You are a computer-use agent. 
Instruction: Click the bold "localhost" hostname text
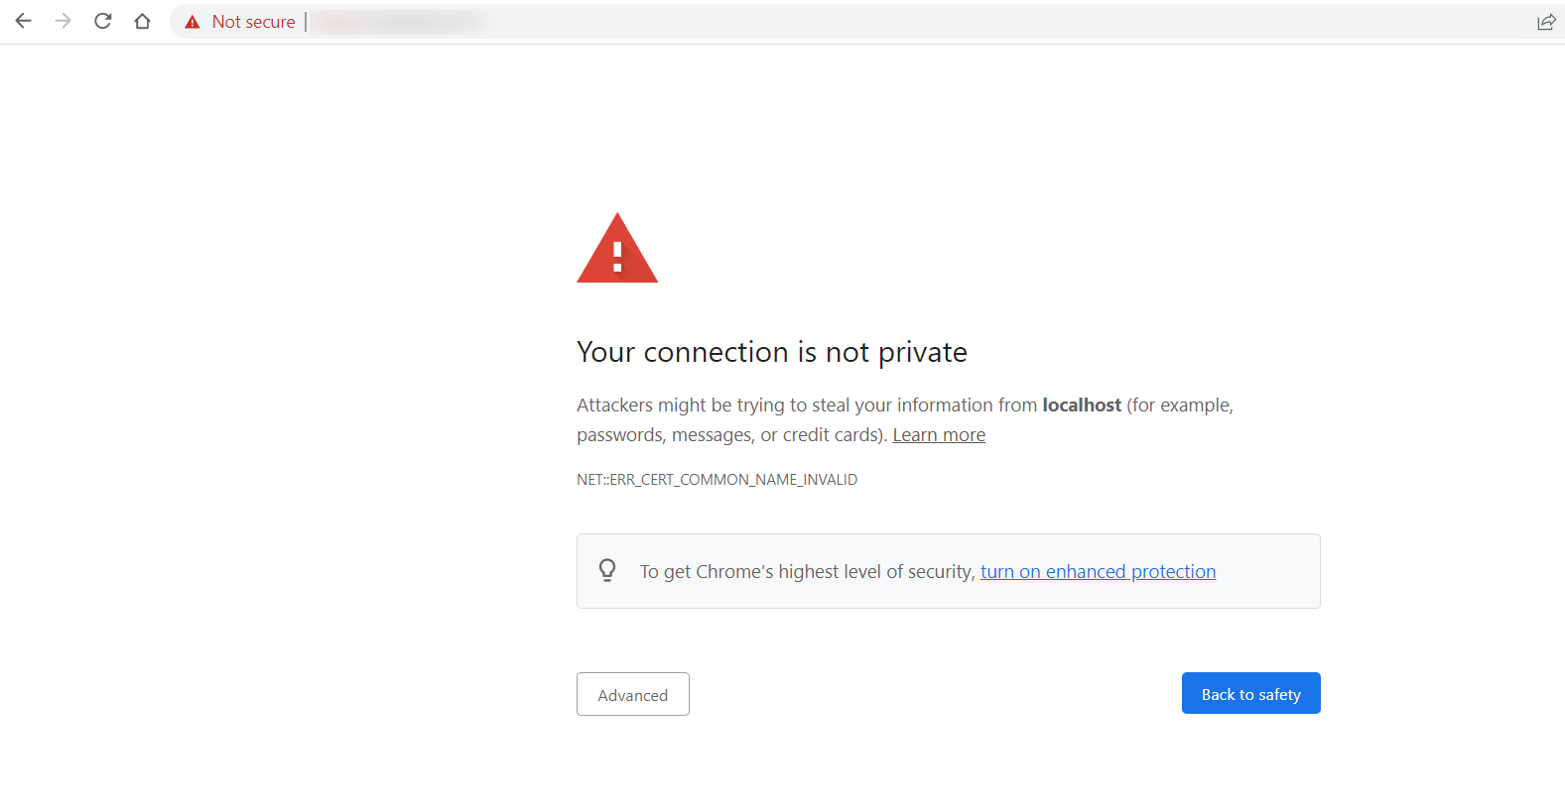(1082, 405)
